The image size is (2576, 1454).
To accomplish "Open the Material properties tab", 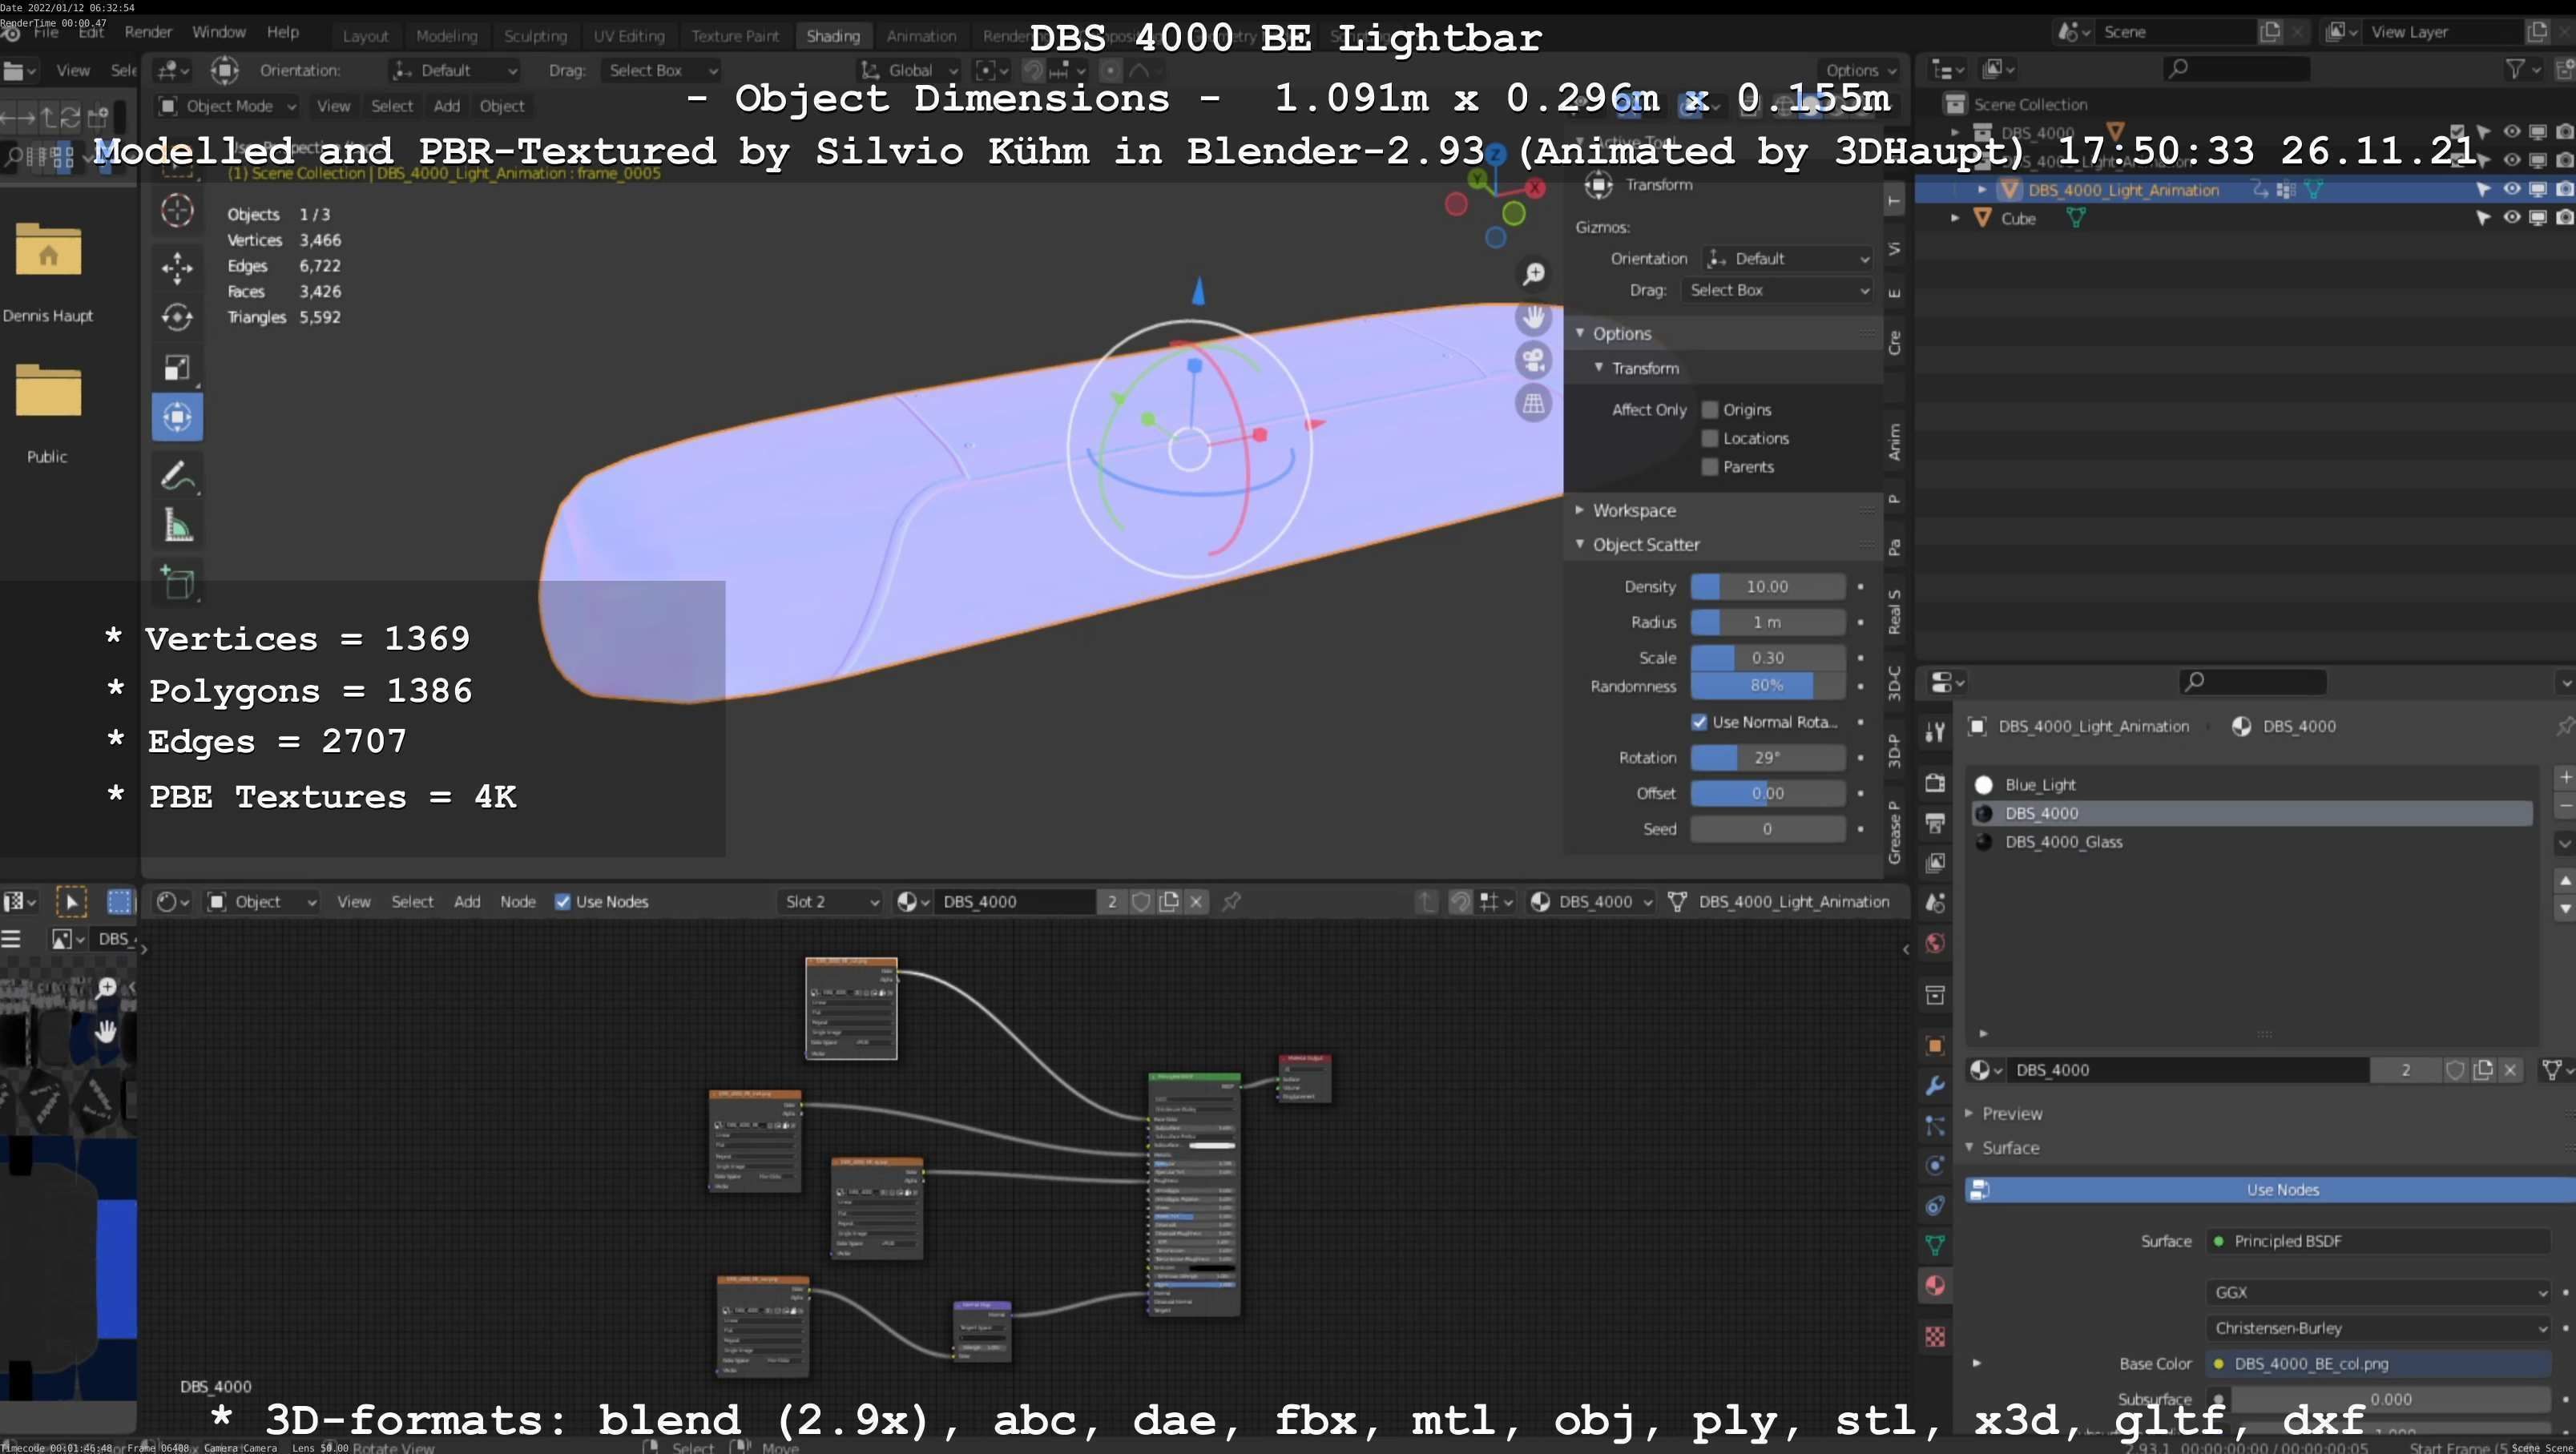I will click(1935, 1286).
